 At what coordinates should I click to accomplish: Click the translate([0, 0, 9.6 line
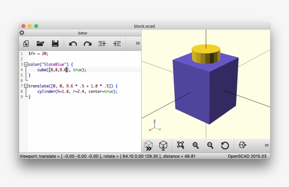[x=73, y=86]
